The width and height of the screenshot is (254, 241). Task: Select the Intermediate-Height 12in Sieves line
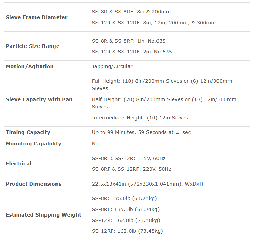click(x=140, y=118)
